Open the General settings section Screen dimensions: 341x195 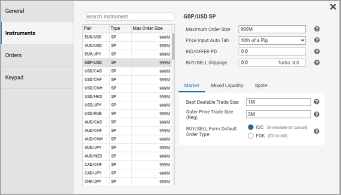[x=37, y=11]
